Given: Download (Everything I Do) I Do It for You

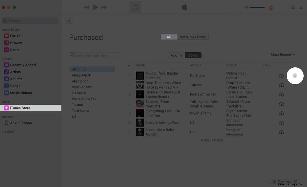Looking at the screenshot, I should point(281,113).
